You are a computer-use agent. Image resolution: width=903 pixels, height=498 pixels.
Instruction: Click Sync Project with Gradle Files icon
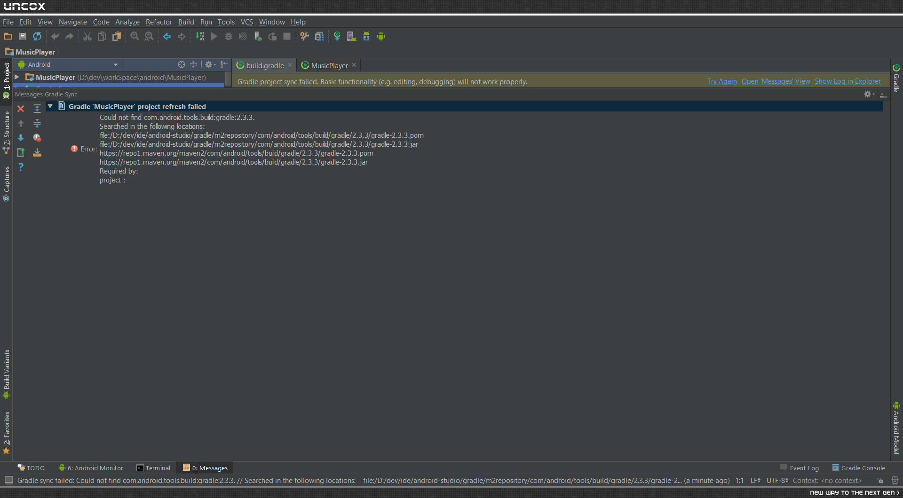(x=337, y=36)
